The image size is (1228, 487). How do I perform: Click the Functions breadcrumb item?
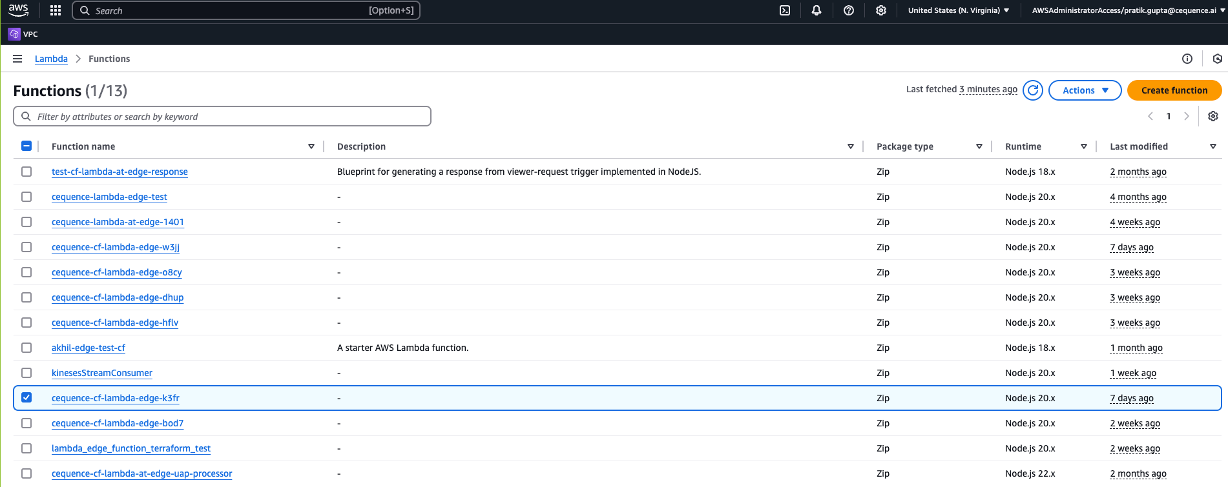click(x=109, y=59)
